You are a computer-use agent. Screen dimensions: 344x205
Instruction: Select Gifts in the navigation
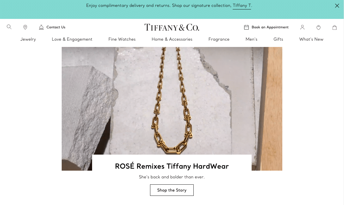pos(278,39)
